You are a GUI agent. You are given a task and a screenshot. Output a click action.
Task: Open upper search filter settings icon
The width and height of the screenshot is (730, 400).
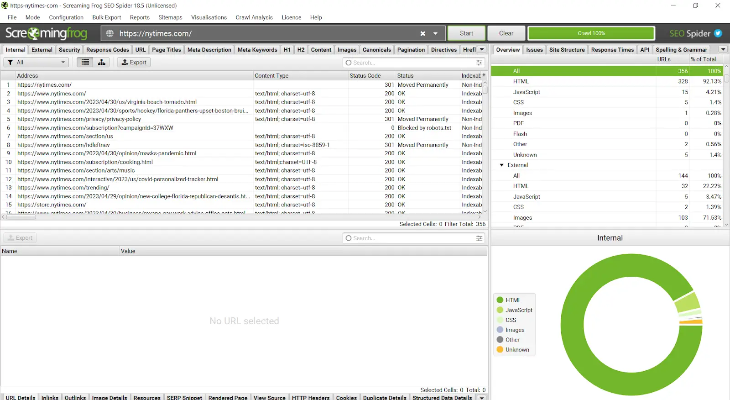tap(479, 63)
